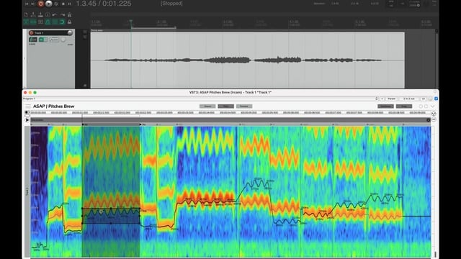
Task: Click the selection start field 1.3.00
Action: coord(335,4)
